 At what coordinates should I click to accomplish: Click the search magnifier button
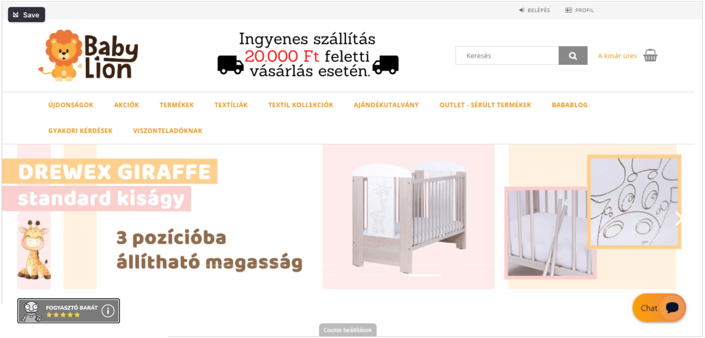[x=573, y=56]
